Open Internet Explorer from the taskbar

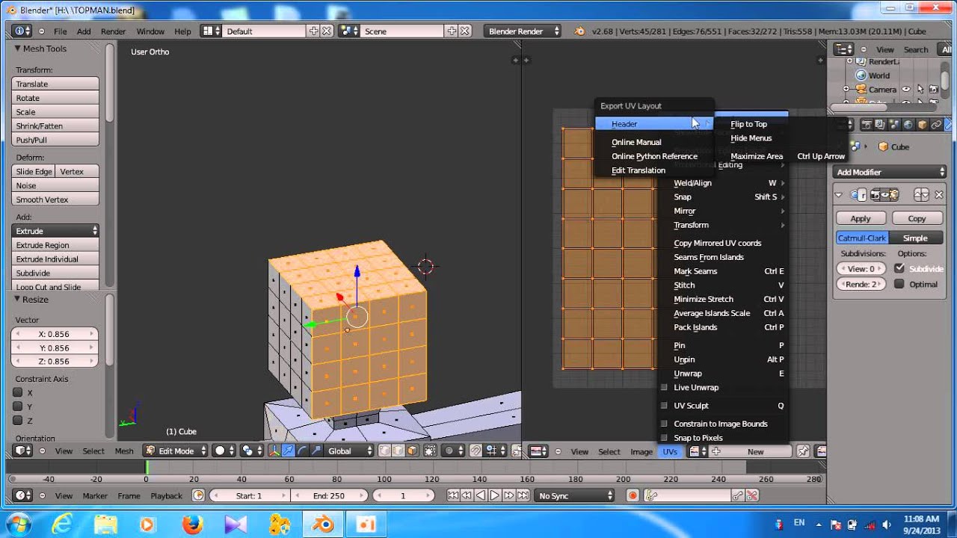[61, 524]
